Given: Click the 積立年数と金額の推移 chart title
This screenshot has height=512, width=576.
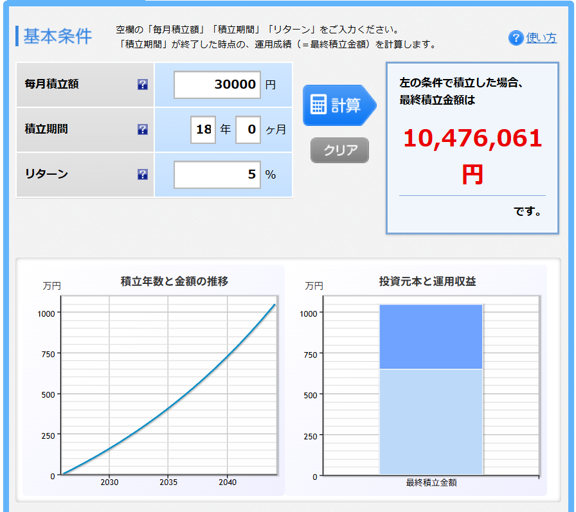Looking at the screenshot, I should tap(174, 281).
